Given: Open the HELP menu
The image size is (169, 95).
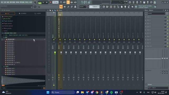Looking at the screenshot, I should tap(31, 2).
